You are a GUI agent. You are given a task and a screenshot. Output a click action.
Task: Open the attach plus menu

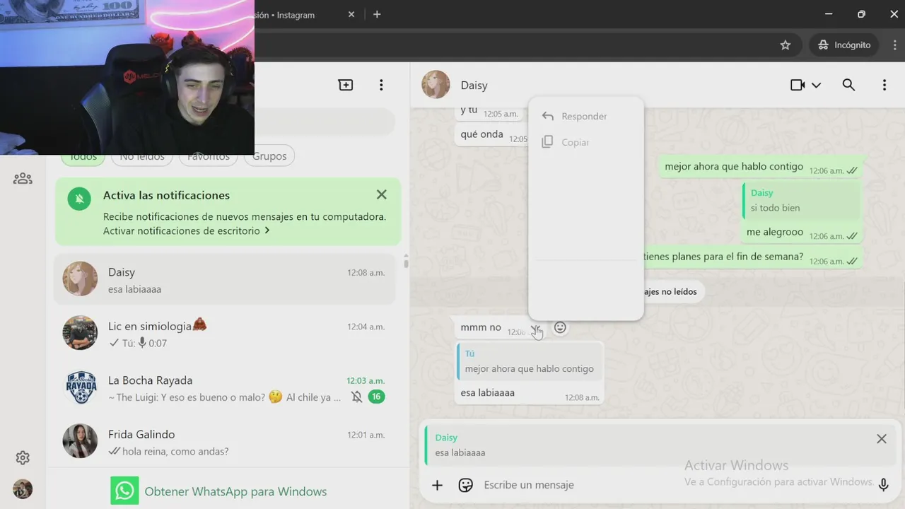[437, 485]
